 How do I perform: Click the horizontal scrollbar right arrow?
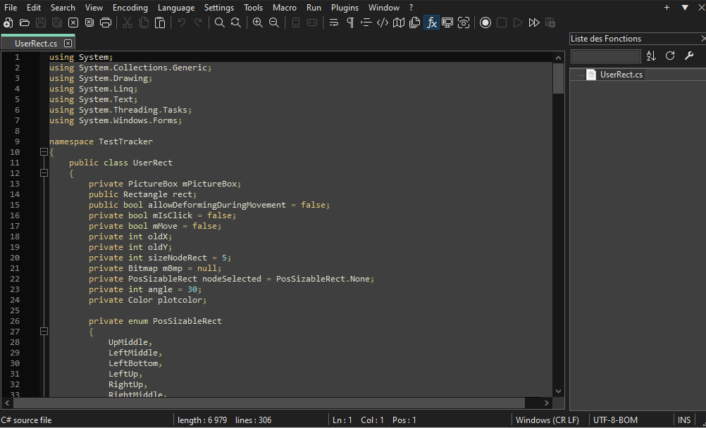coord(547,403)
